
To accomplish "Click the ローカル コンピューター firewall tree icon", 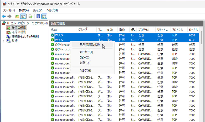I will (x=4, y=23).
